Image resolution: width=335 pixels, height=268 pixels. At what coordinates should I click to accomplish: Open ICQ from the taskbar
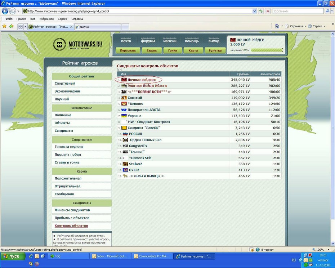coord(68,256)
